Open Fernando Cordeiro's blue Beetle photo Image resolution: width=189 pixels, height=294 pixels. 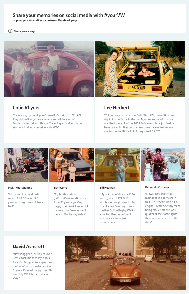[163, 164]
